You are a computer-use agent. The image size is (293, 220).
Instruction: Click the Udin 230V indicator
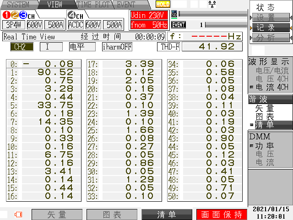pos(149,15)
